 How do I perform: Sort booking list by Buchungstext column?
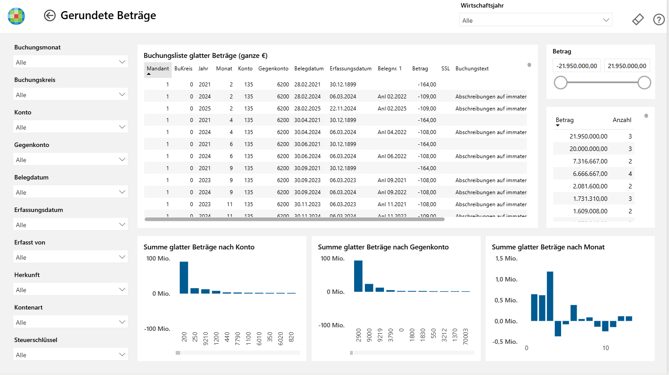coord(472,69)
